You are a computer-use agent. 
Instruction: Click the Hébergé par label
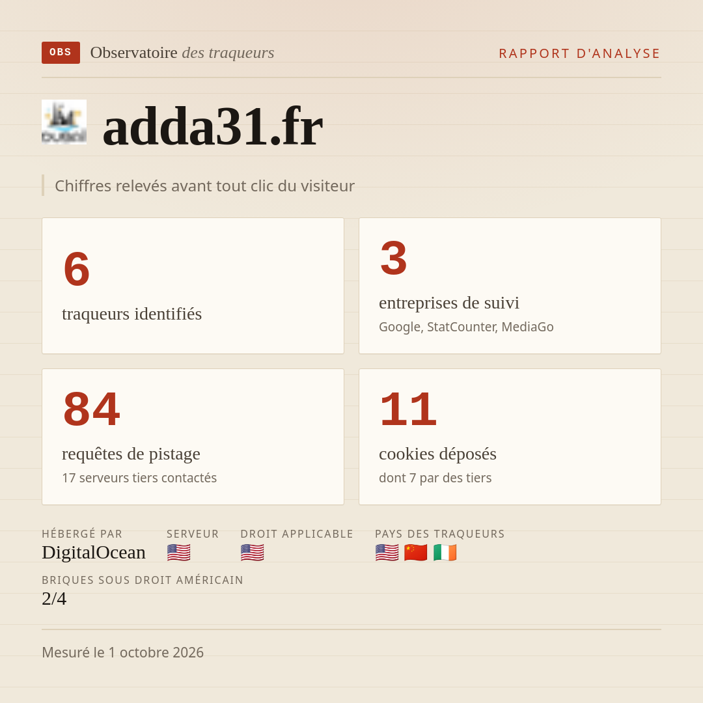point(82,534)
